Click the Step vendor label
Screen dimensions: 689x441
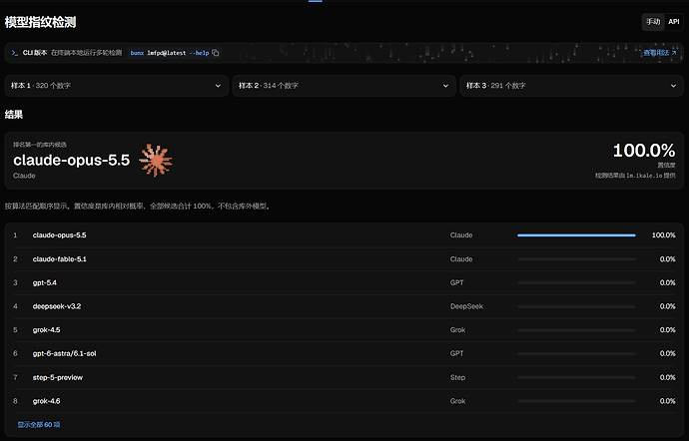(457, 377)
